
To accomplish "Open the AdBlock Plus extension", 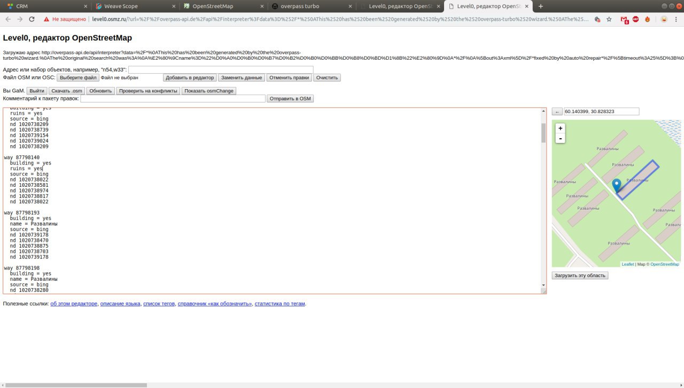I will coord(636,19).
